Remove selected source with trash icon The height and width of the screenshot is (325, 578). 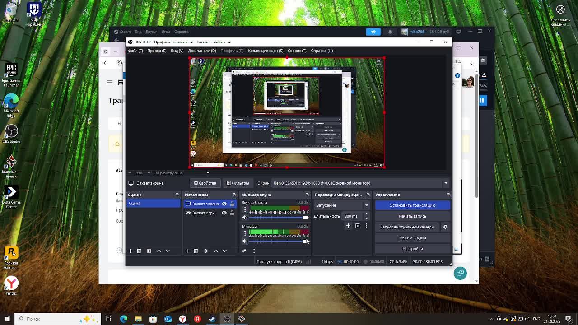[x=196, y=251]
